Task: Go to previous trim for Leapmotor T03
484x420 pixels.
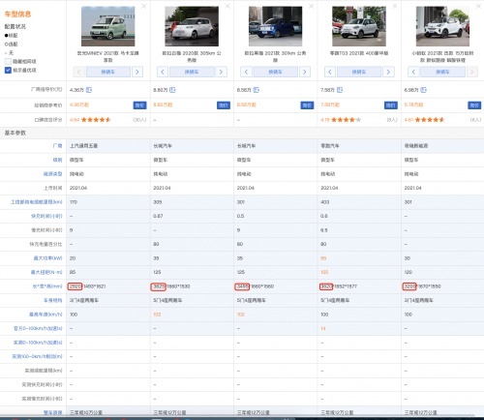Action: pos(330,72)
